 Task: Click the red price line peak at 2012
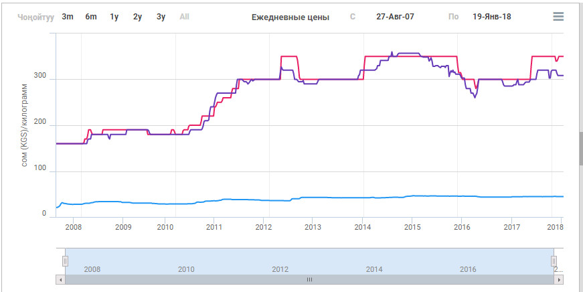[288, 57]
